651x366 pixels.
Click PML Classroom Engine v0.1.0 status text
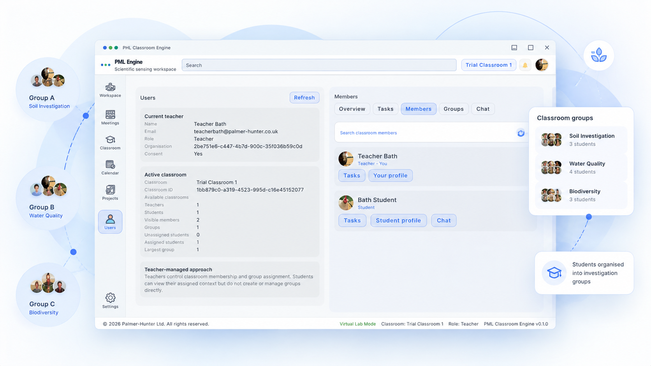[x=516, y=324]
